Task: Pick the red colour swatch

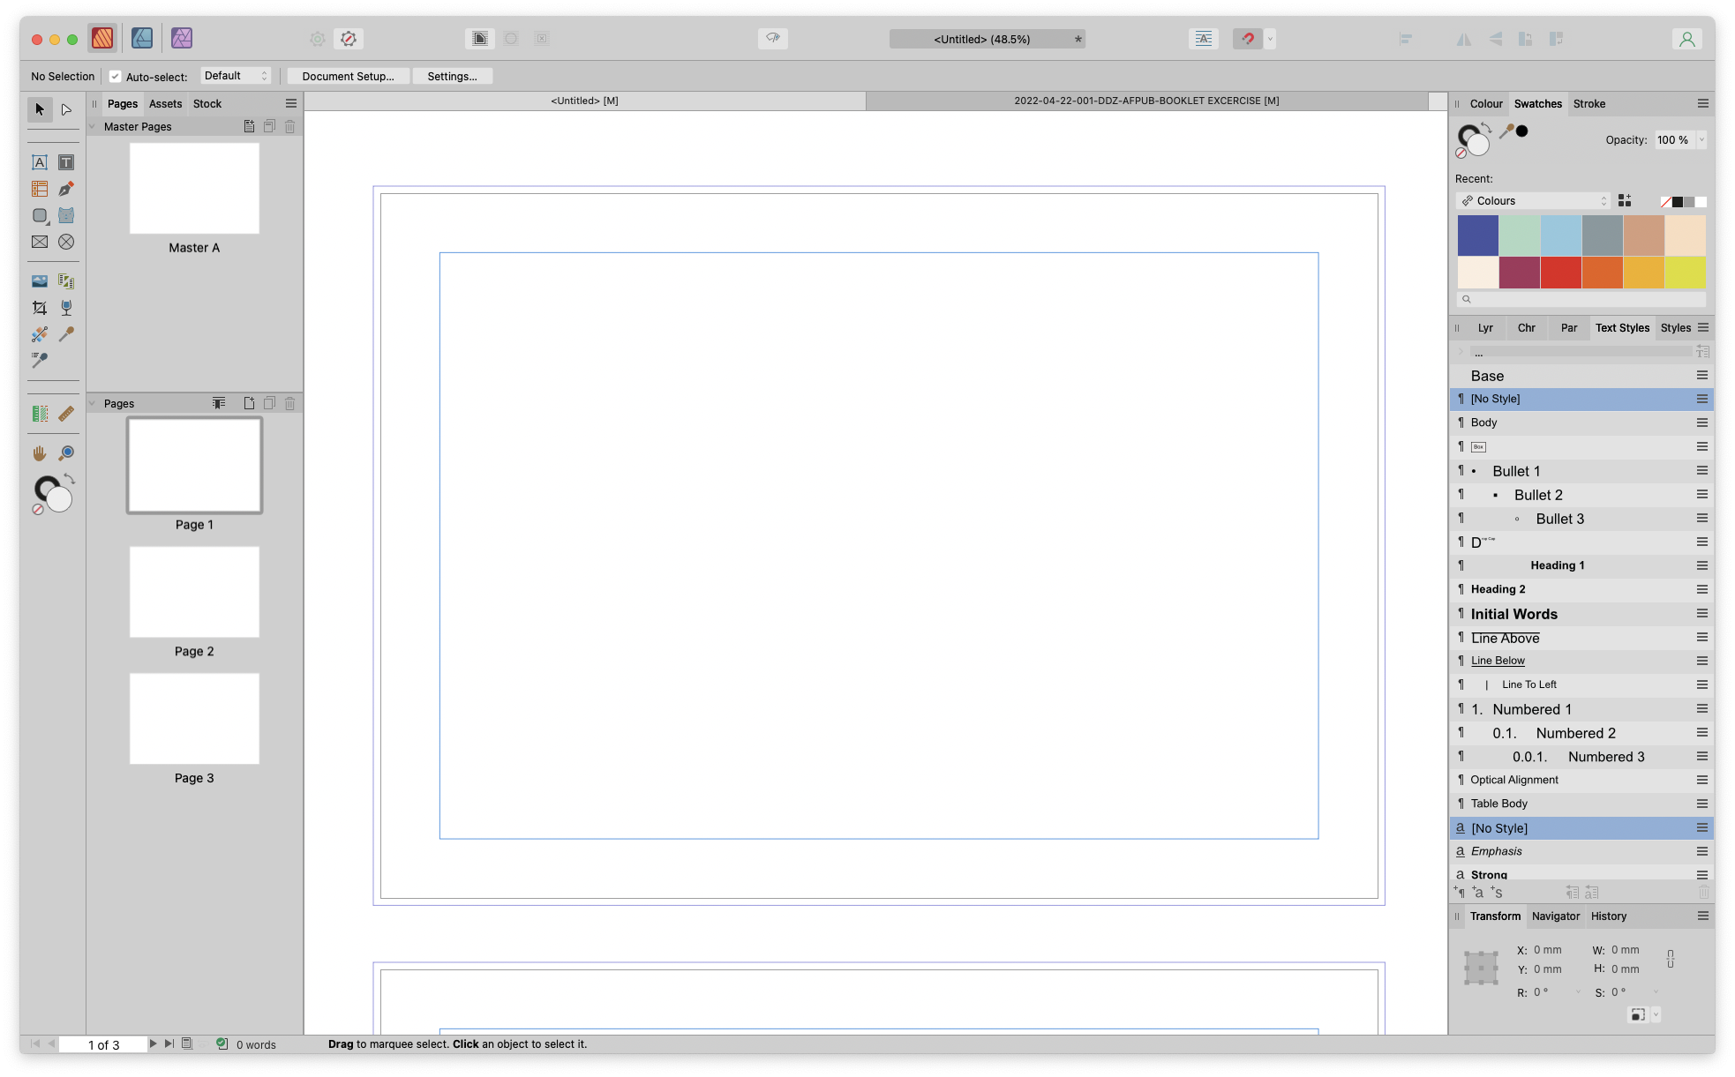Action: 1560,273
